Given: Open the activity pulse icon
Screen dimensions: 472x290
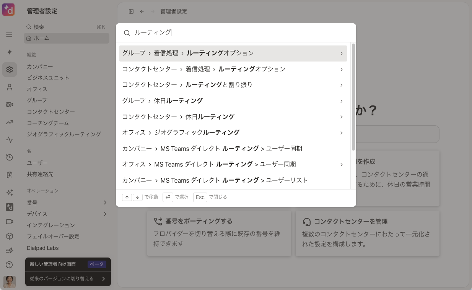Looking at the screenshot, I should (x=10, y=140).
